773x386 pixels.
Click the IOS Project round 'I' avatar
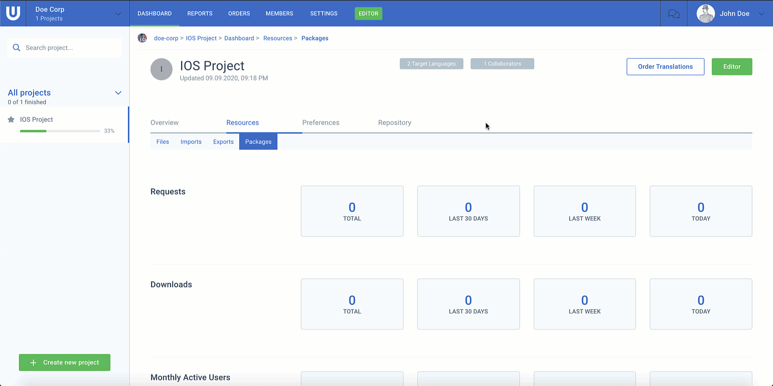tap(161, 69)
